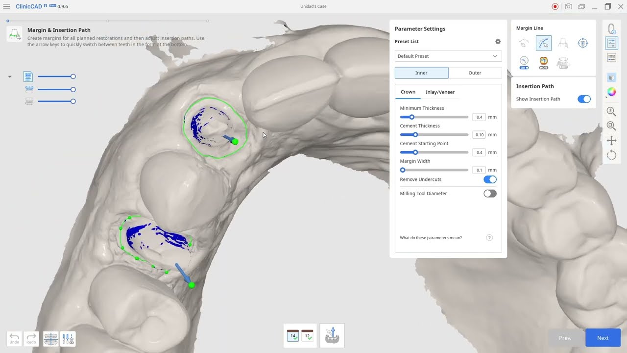Take a screenshot with camera icon
Viewport: 627px width, 353px height.
568,6
